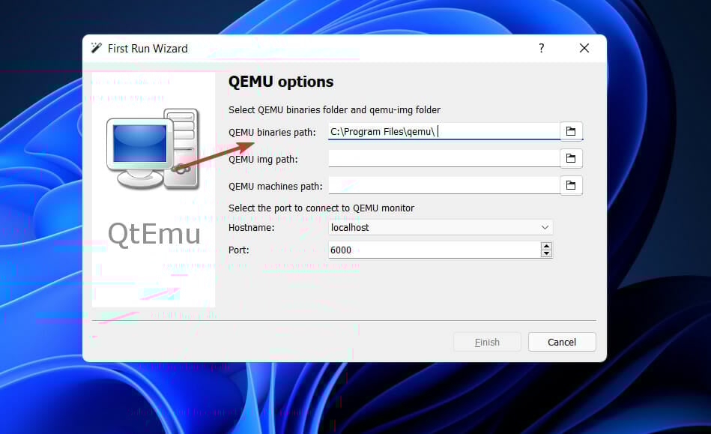
Task: Increment the Port value with the up arrow
Action: (x=546, y=246)
